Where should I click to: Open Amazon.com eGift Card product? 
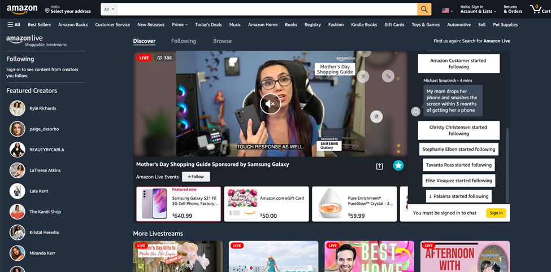266,204
